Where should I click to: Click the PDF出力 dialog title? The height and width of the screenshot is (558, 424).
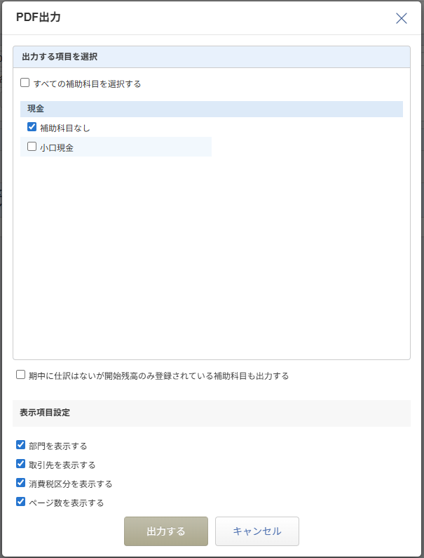click(39, 18)
